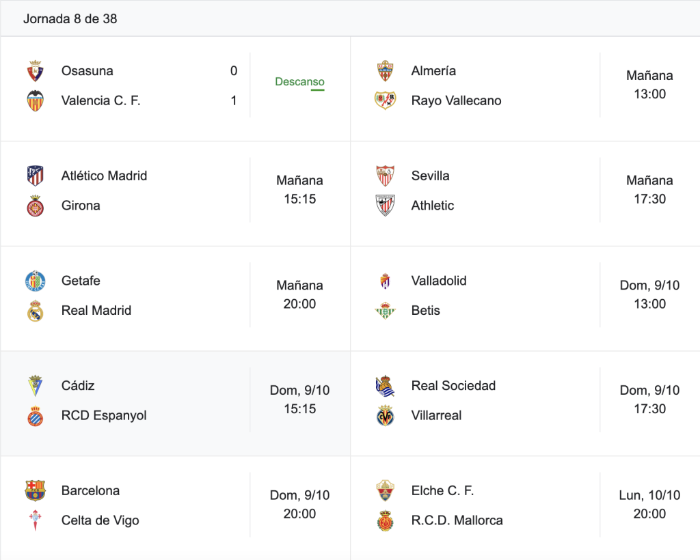Select the Villarreal crest icon
The width and height of the screenshot is (700, 560).
point(386,415)
